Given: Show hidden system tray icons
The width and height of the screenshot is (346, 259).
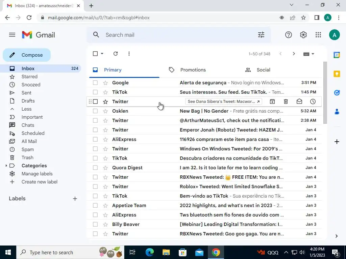Looking at the screenshot, I should [286, 252].
